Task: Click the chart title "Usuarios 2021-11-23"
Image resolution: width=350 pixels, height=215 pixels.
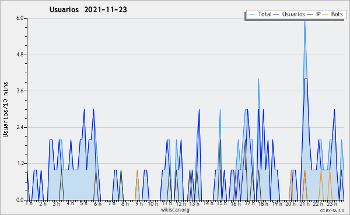Action: coord(88,9)
